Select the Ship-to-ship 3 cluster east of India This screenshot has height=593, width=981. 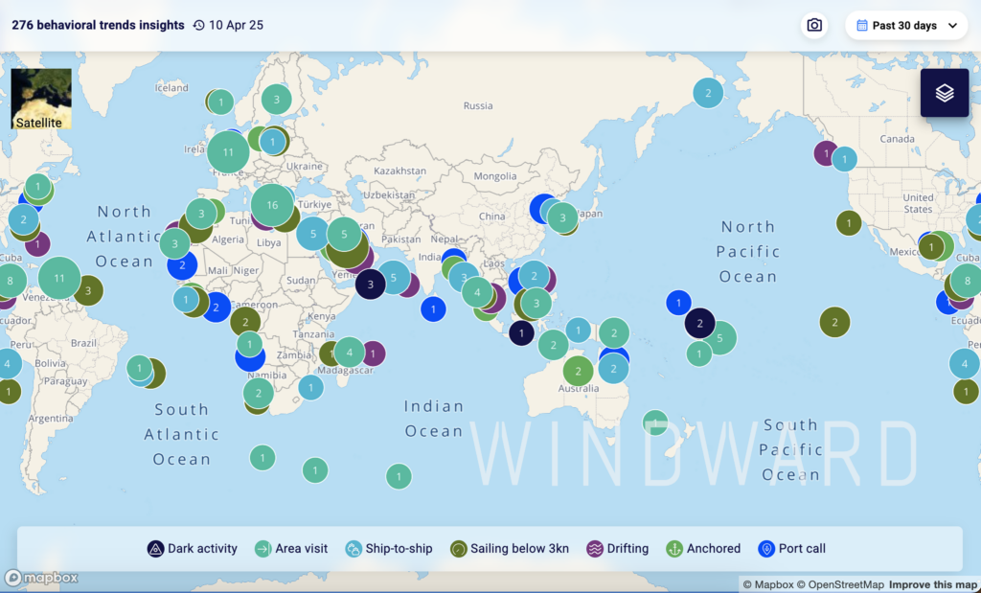464,277
